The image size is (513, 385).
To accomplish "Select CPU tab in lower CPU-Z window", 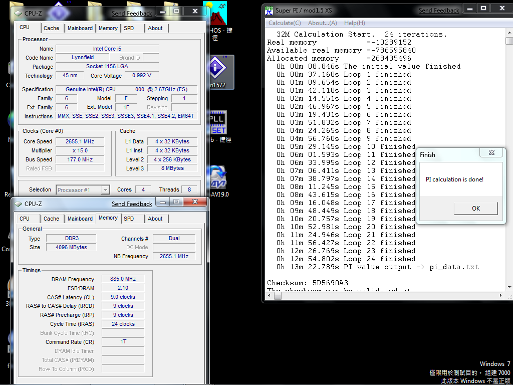I will click(x=25, y=219).
